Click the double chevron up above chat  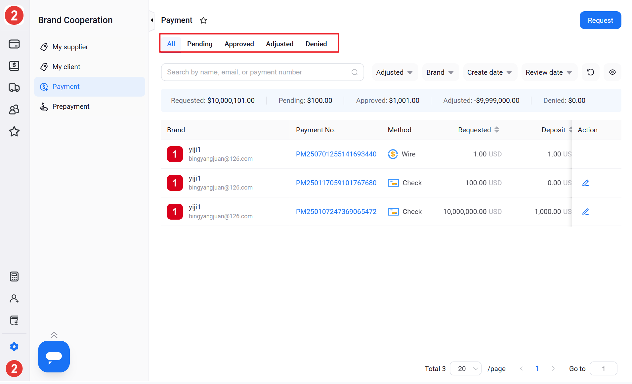click(x=54, y=335)
